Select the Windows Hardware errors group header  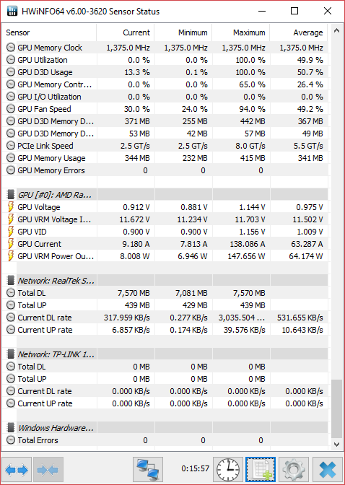point(165,428)
